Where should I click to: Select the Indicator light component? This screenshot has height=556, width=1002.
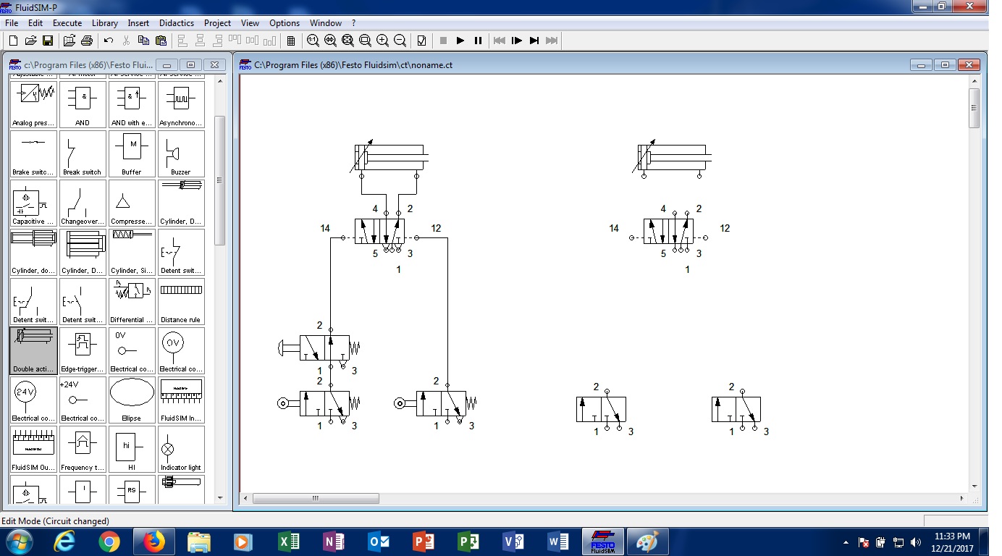pyautogui.click(x=181, y=449)
